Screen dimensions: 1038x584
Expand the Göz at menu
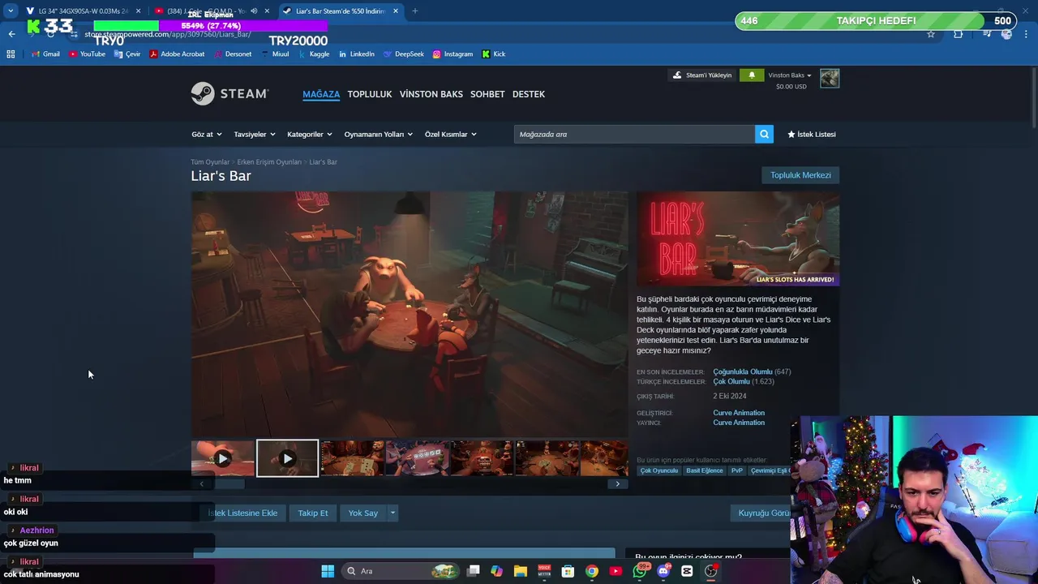click(x=206, y=134)
